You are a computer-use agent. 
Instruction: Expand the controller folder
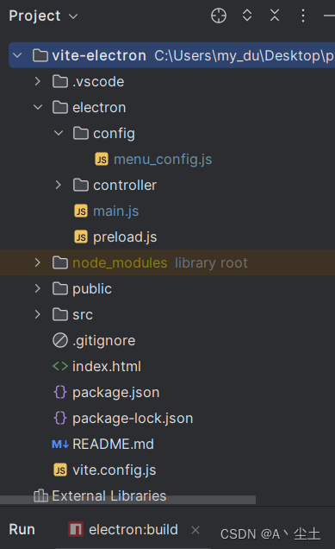pos(58,185)
